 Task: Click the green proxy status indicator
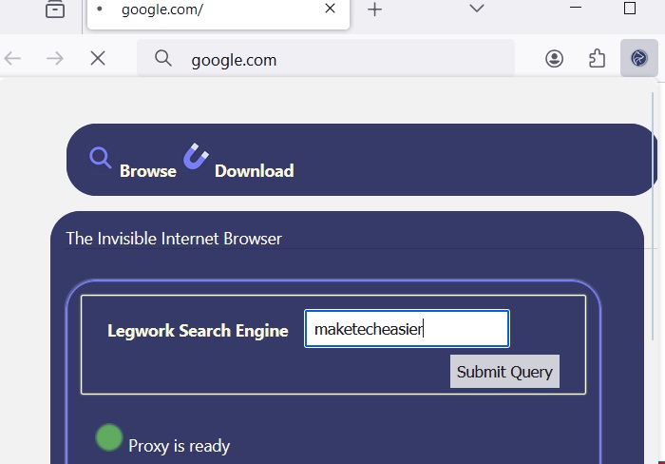pyautogui.click(x=109, y=437)
